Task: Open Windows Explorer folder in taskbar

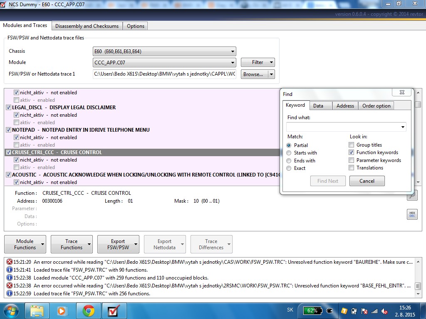Action: click(x=37, y=311)
